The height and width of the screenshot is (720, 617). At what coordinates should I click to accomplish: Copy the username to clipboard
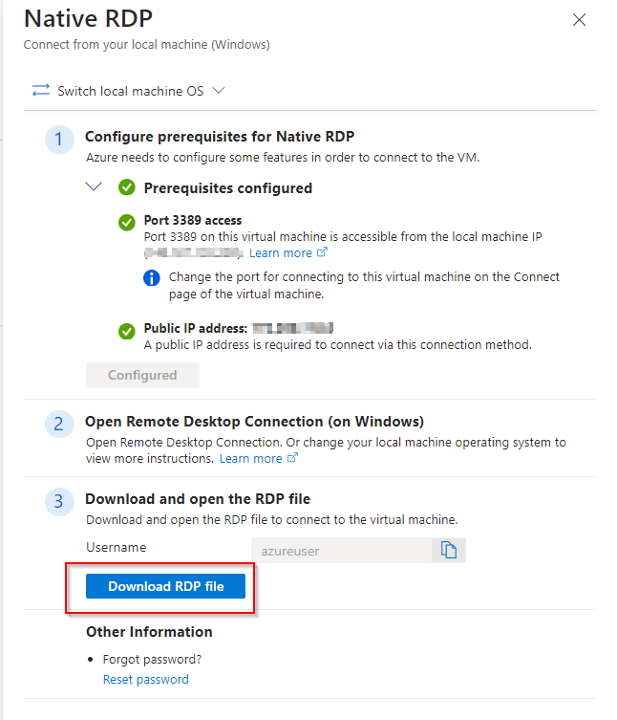click(x=448, y=550)
